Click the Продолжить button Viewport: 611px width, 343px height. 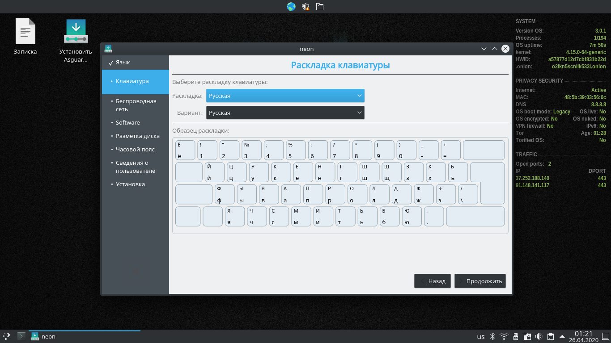click(x=480, y=281)
